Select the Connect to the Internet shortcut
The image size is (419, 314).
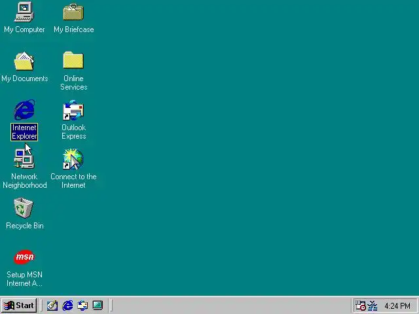(73, 159)
